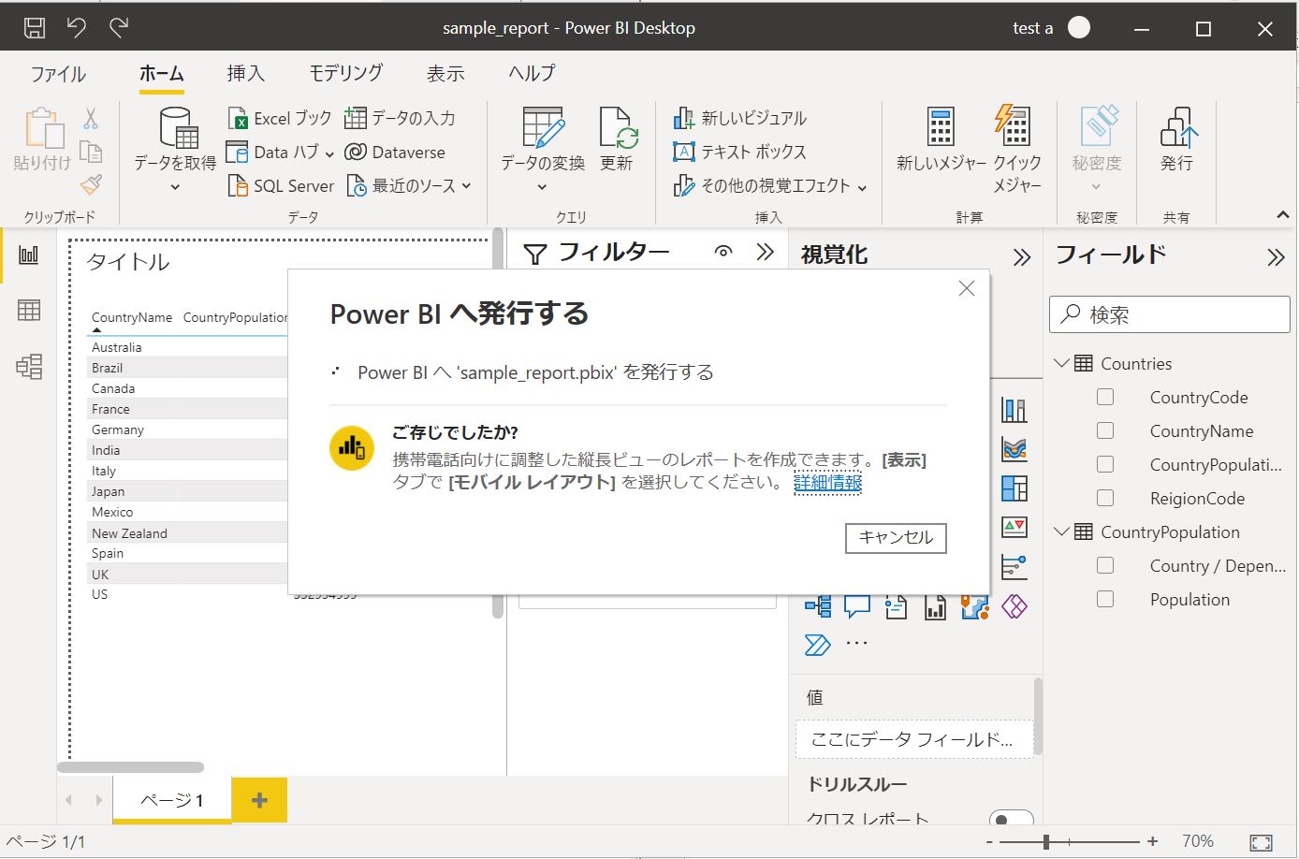1299x859 pixels.
Task: Check the CountryCode field
Action: click(1105, 398)
